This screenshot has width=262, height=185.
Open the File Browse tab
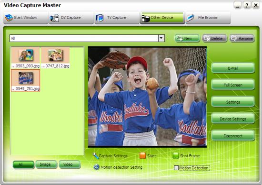click(208, 18)
